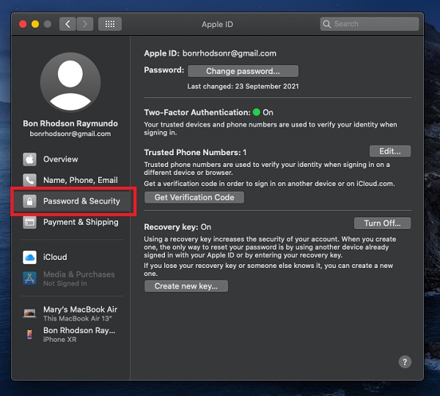Viewport: 440px width, 396px height.
Task: Click the Search field
Action: [370, 24]
